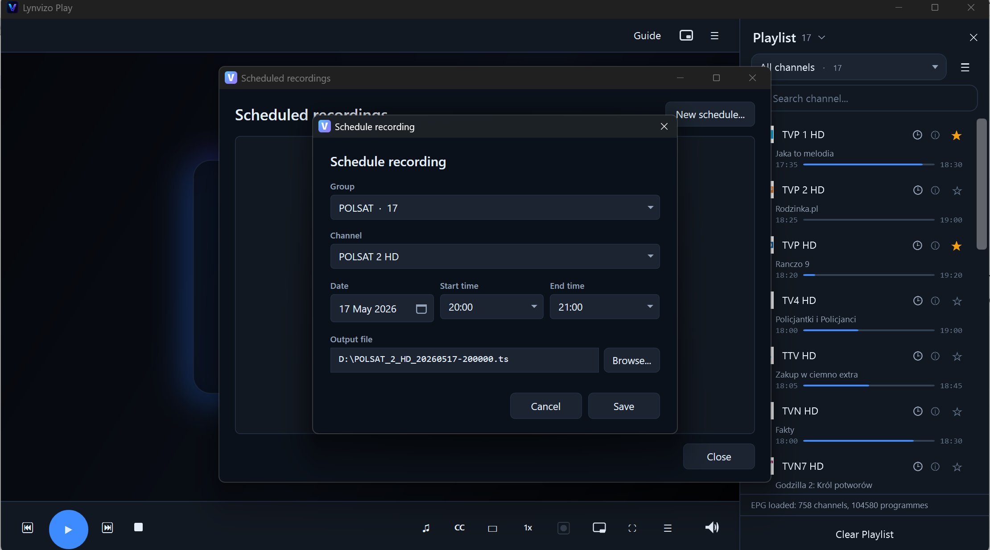Image resolution: width=990 pixels, height=550 pixels.
Task: Click the playlist vertical scrollbar
Action: [981, 184]
